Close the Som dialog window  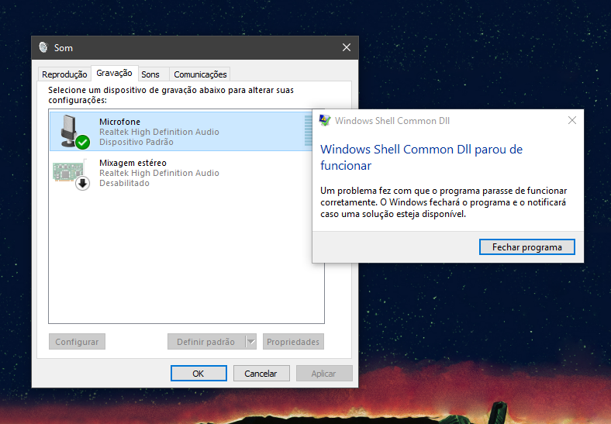[347, 47]
